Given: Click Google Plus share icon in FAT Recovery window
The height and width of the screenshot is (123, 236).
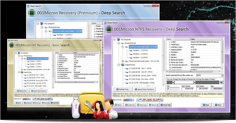Looking at the screenshot, I should [24, 99].
